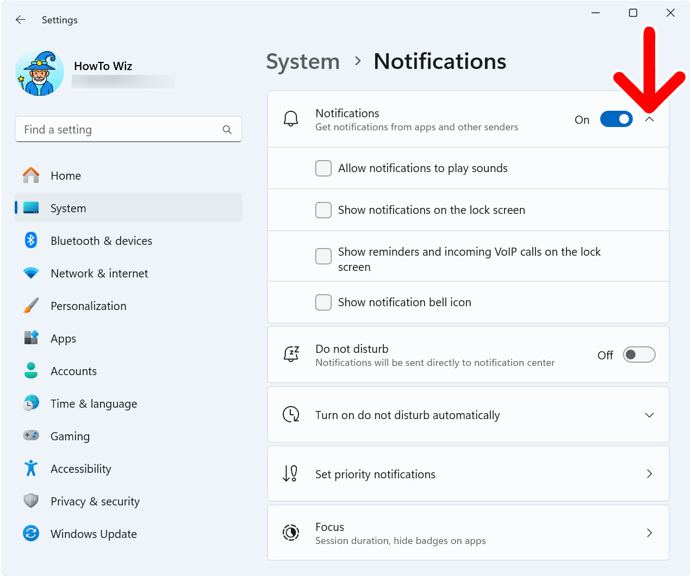Check Allow notifications to play sounds
The image size is (691, 576).
323,168
